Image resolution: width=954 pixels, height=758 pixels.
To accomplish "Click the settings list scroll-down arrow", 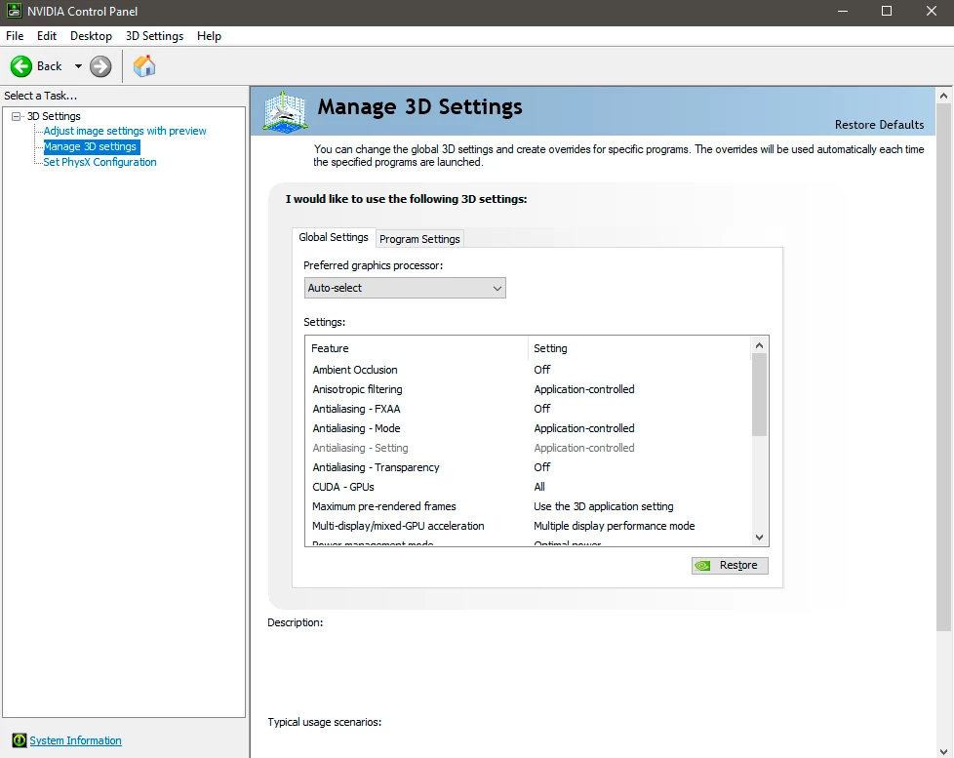I will pos(759,538).
